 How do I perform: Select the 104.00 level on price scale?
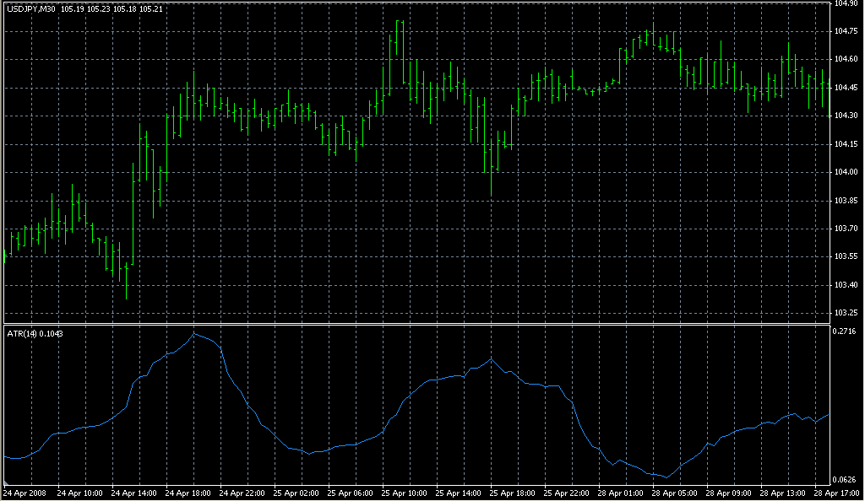[846, 172]
